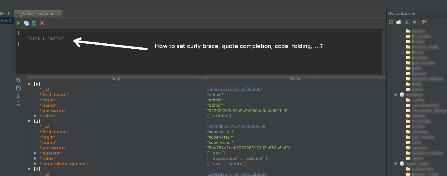
Task: Select the "password" key row in document [0]
Action: pos(53,110)
